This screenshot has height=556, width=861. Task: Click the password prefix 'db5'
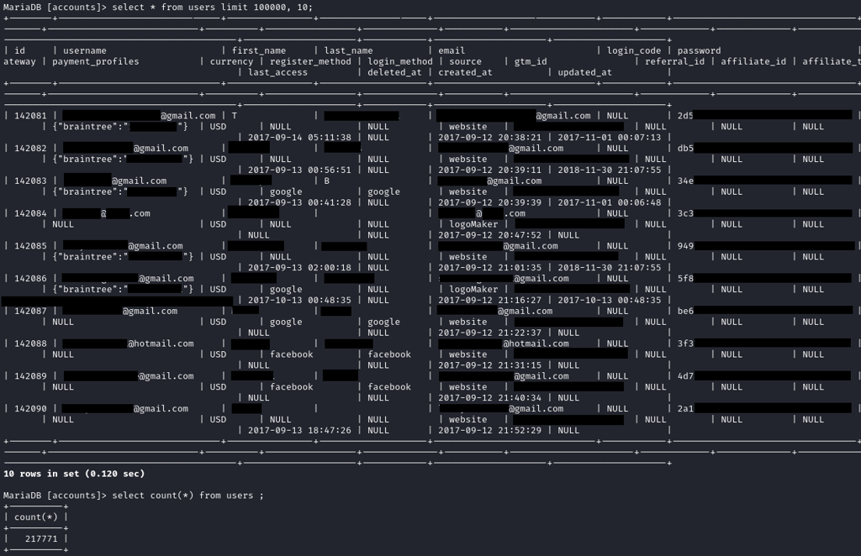[x=685, y=148]
